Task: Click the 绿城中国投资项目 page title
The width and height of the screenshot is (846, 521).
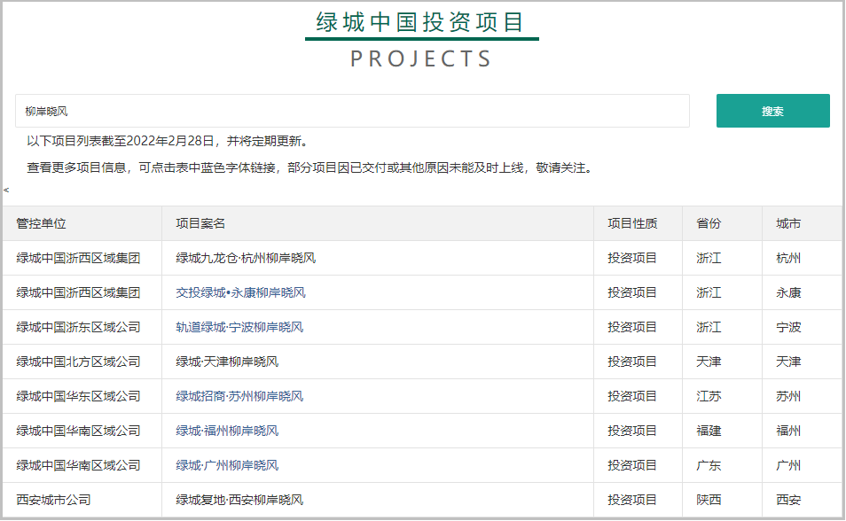Action: pos(420,23)
